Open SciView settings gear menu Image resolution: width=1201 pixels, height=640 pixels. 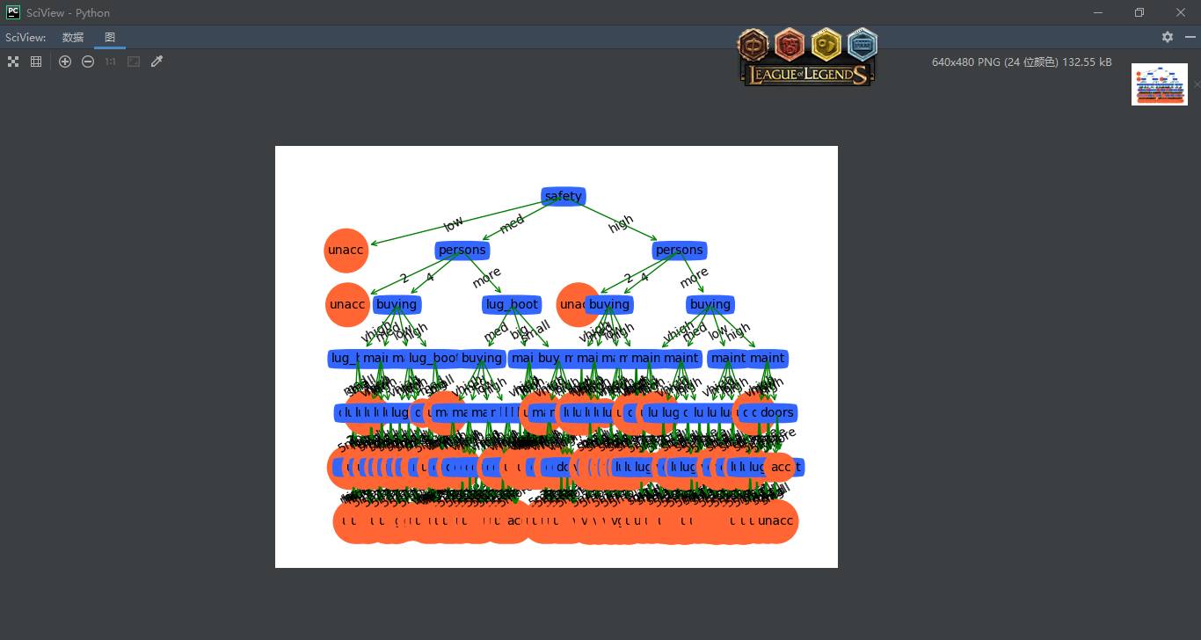pyautogui.click(x=1168, y=37)
